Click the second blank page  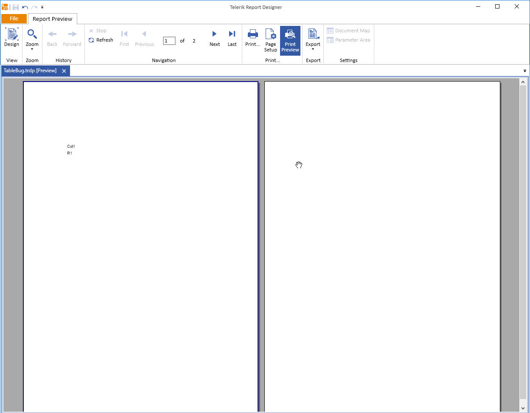coord(382,246)
